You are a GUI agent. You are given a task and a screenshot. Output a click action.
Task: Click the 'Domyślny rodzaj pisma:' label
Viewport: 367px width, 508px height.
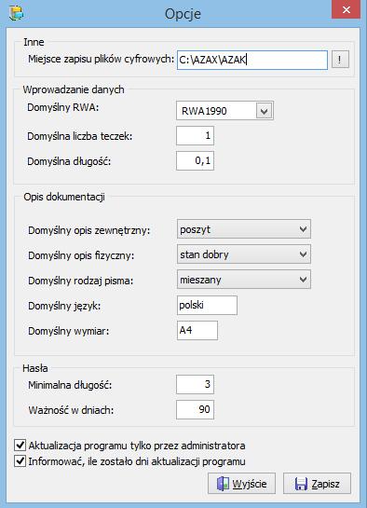pos(81,281)
